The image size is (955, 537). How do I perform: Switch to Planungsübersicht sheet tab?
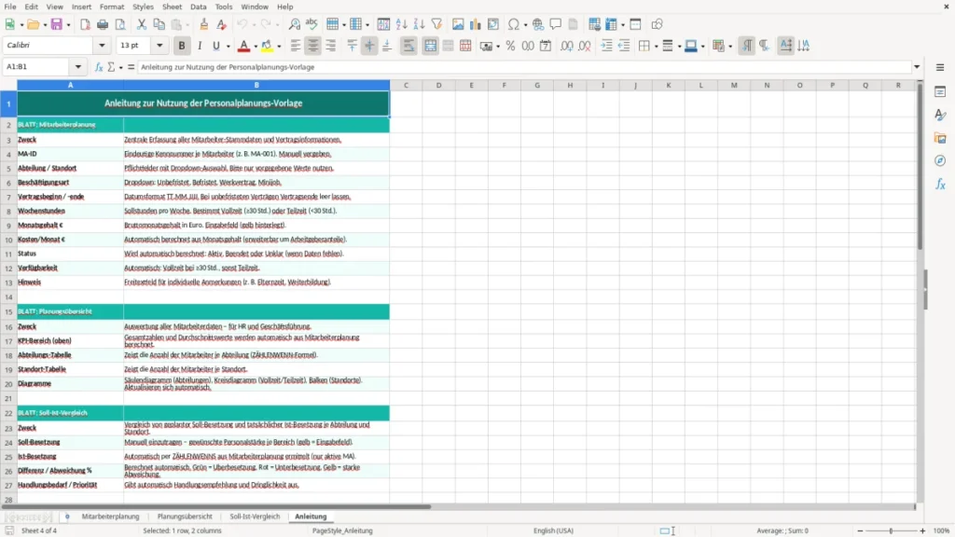pyautogui.click(x=185, y=516)
